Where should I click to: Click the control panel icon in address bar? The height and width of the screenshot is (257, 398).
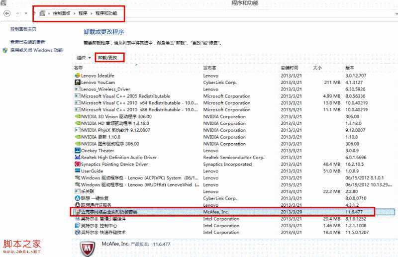(42, 13)
